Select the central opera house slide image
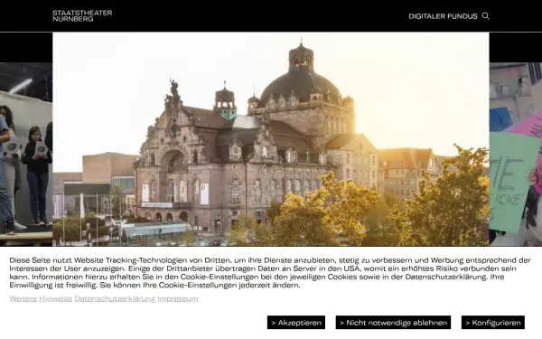The height and width of the screenshot is (339, 542). (271, 139)
